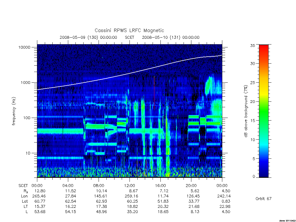
Task: Click the 'frequency (Hz)' axis label
Action: pos(14,111)
